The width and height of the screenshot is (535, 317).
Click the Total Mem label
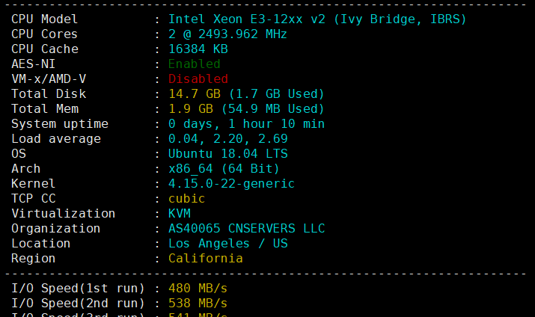coord(45,109)
